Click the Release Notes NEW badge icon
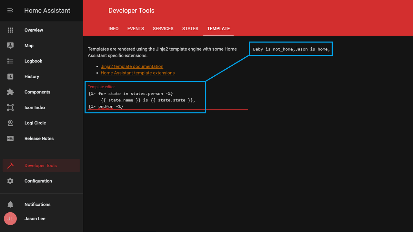Viewport: 413px width, 232px height. (x=10, y=138)
